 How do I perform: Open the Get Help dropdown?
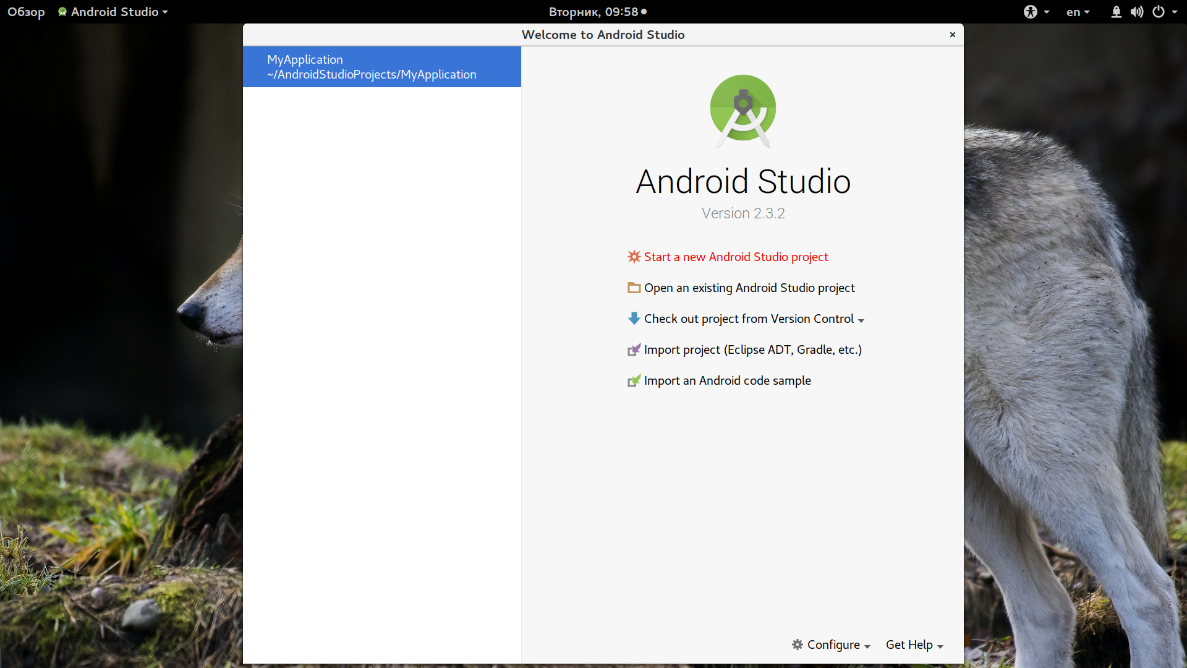click(914, 644)
